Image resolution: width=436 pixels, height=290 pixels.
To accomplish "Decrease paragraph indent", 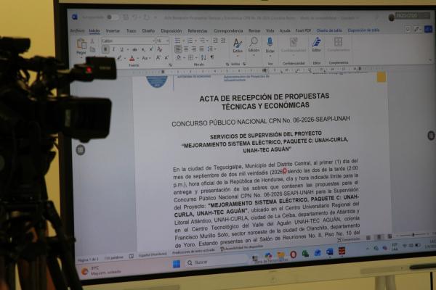I will tap(215, 41).
